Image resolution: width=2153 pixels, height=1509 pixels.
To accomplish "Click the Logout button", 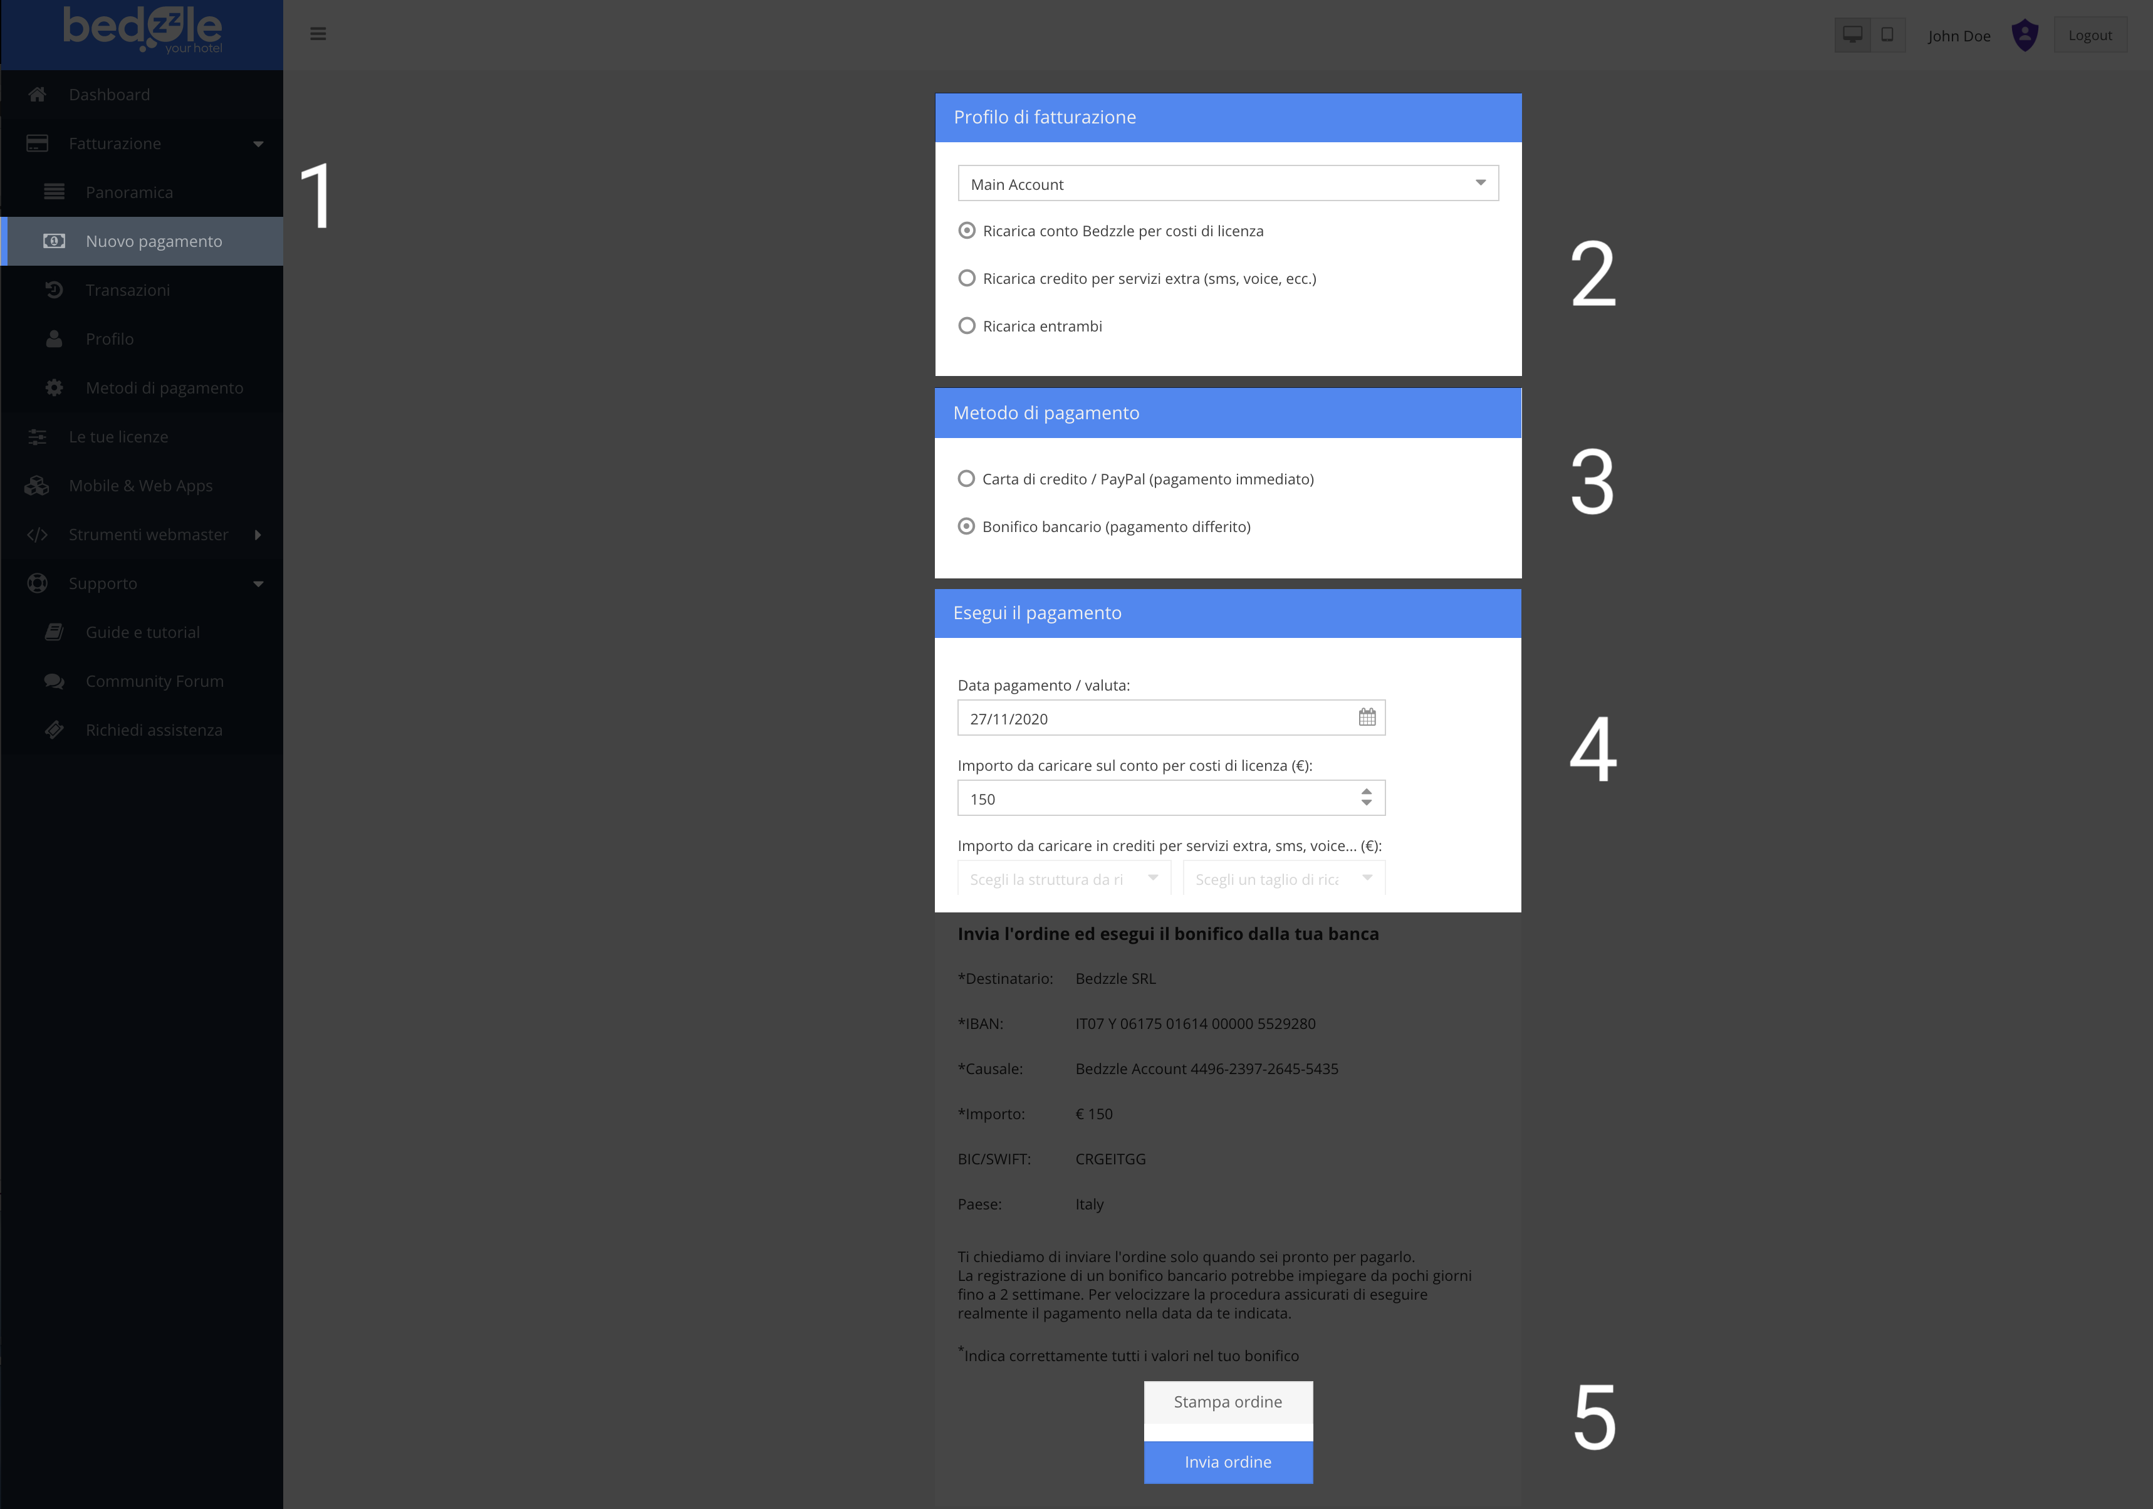I will tap(2089, 34).
